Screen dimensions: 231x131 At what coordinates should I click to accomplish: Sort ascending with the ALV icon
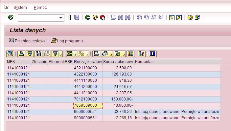tap(21, 54)
